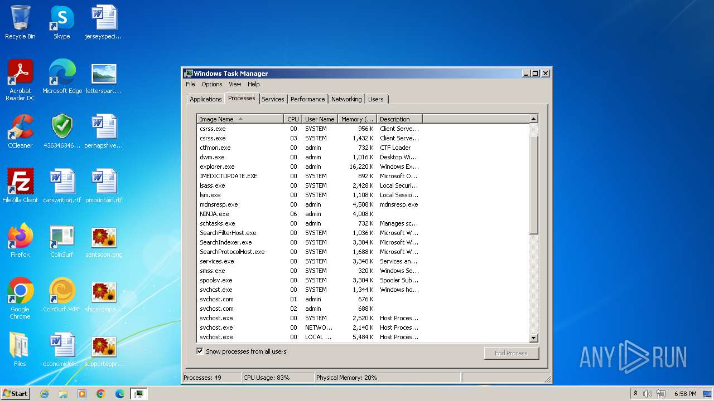Switch to the Services tab
Screen dimensions: 714x401
(273, 99)
